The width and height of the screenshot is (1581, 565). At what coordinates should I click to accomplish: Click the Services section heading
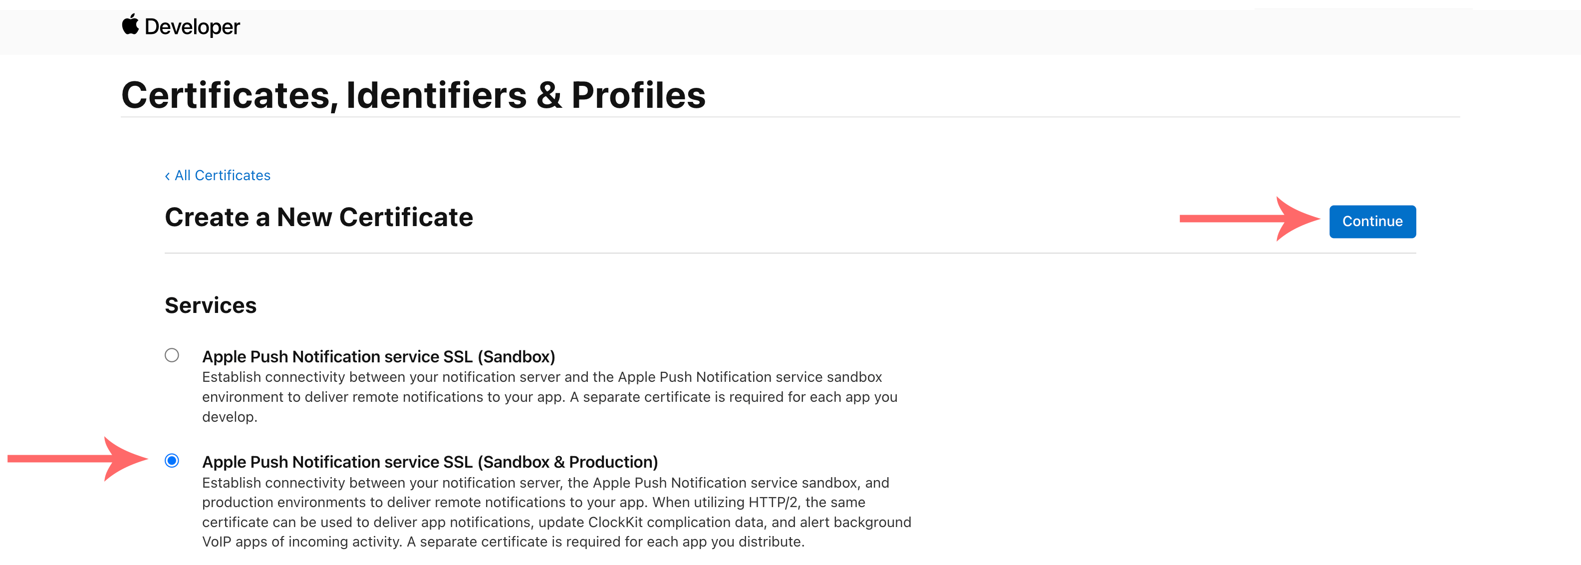[211, 305]
